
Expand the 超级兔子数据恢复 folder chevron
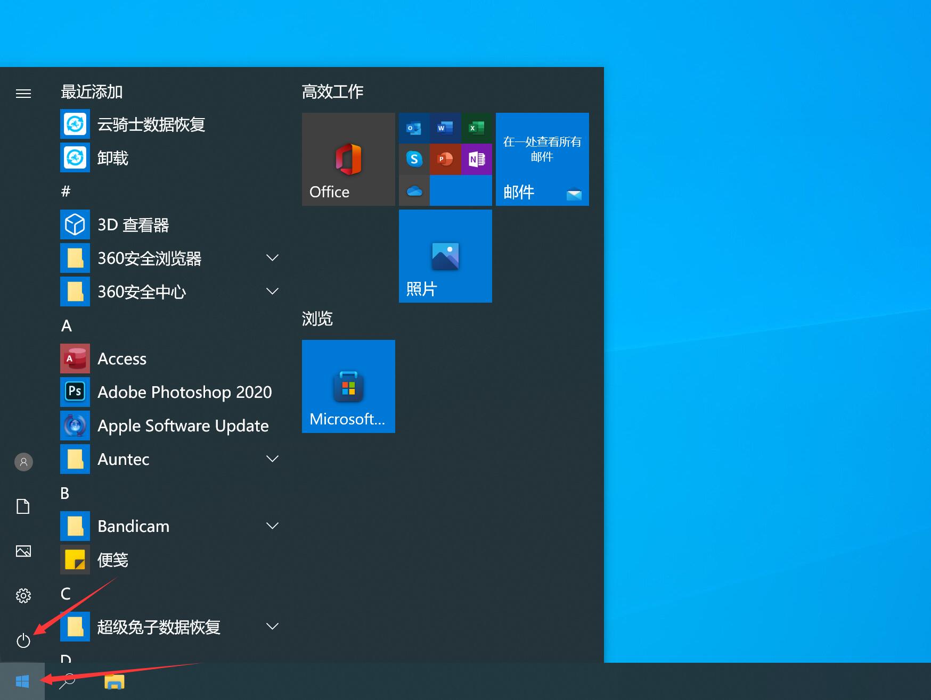(272, 627)
